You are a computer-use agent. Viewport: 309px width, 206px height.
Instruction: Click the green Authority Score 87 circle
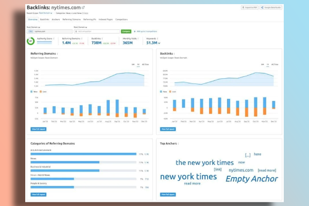click(30, 41)
